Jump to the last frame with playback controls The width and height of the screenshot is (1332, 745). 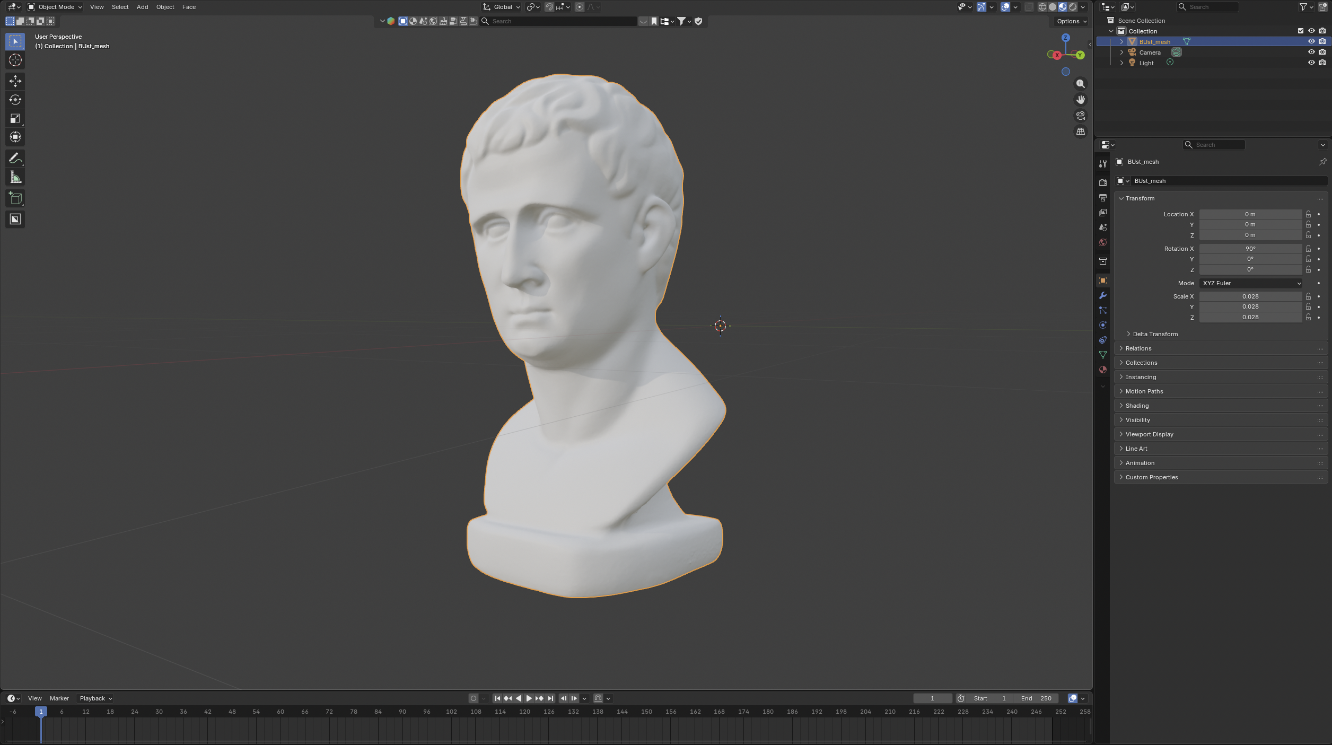point(550,698)
